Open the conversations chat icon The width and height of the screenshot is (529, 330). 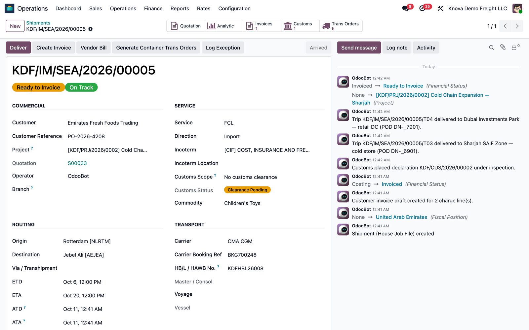[x=405, y=9]
